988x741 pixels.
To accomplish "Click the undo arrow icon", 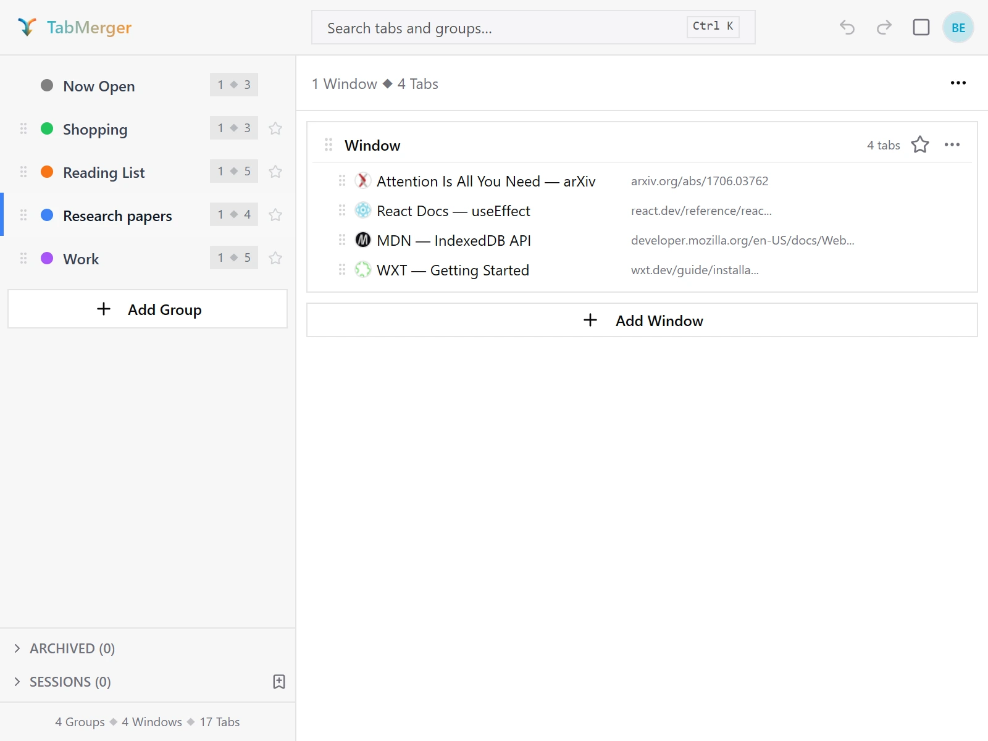I will click(x=847, y=27).
